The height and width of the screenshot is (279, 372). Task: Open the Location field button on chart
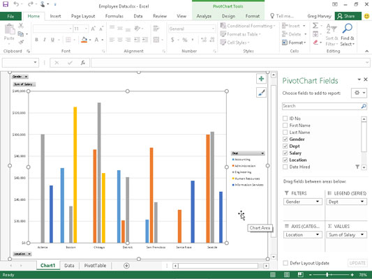tap(22, 254)
